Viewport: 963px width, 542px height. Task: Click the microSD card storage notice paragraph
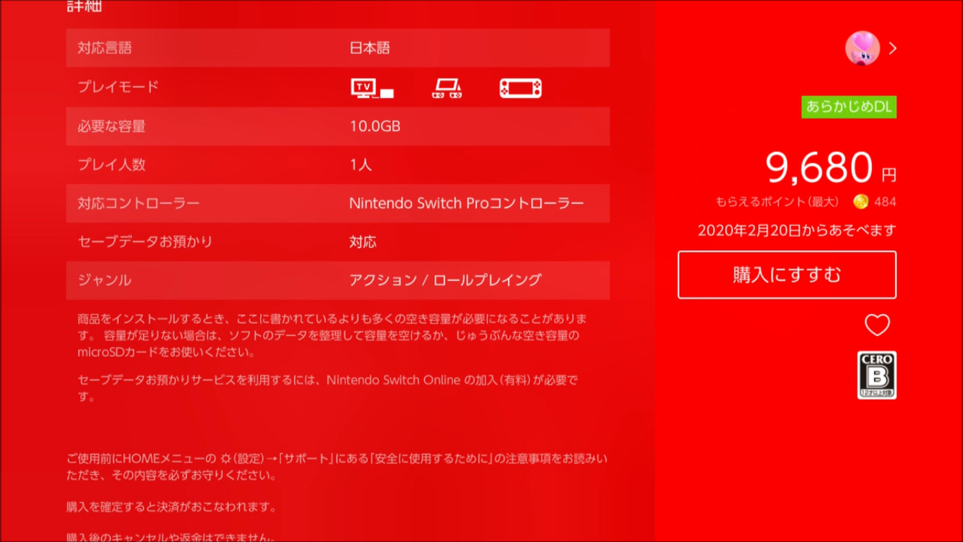(332, 336)
